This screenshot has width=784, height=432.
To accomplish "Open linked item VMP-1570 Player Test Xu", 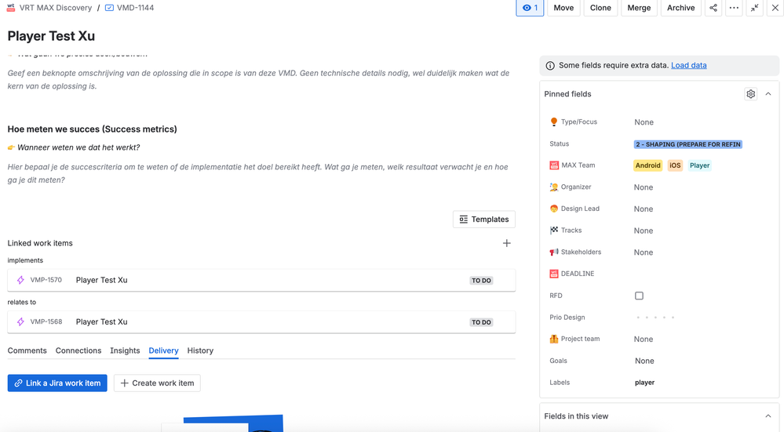I will tap(261, 280).
